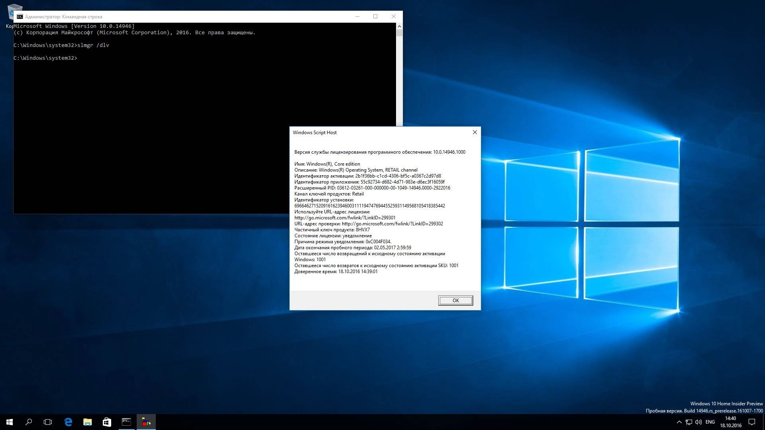765x430 pixels.
Task: Click the fwlink LinkID=299301 URL text
Action: (345, 218)
